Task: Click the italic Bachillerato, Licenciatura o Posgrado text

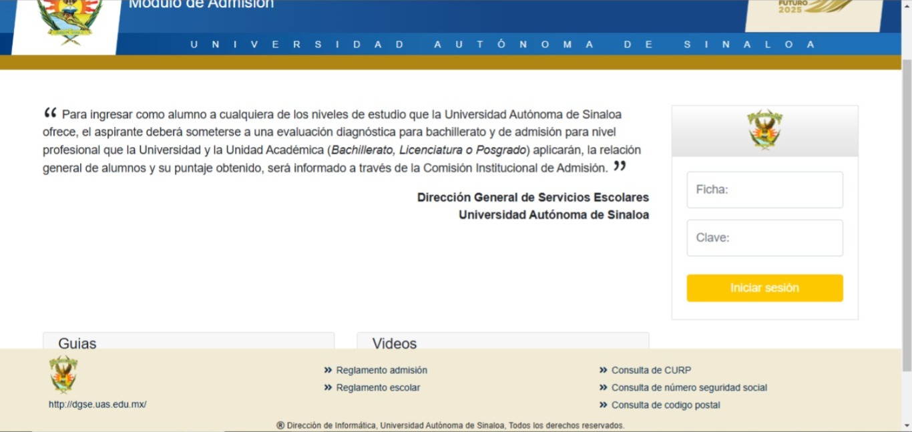Action: coord(429,150)
